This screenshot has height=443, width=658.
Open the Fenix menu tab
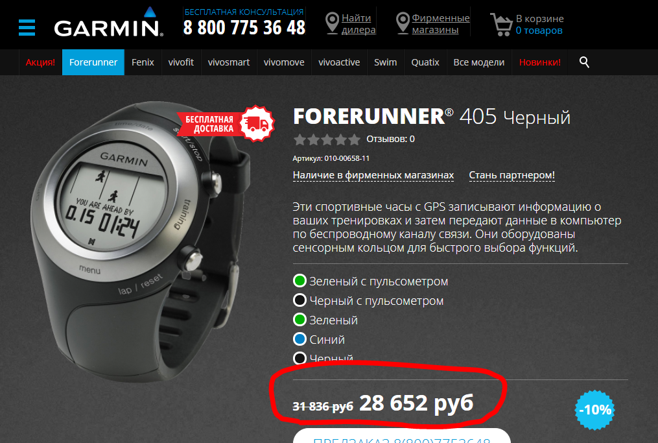(x=143, y=62)
